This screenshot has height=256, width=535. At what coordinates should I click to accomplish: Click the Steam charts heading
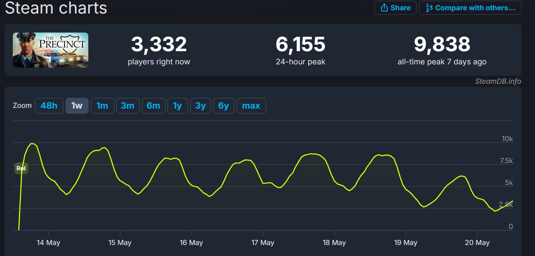[56, 8]
